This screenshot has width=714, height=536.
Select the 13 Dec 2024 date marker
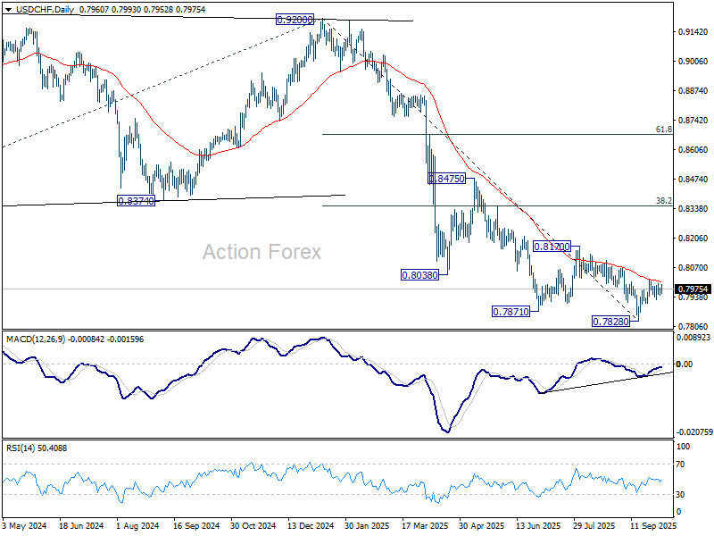pyautogui.click(x=311, y=526)
